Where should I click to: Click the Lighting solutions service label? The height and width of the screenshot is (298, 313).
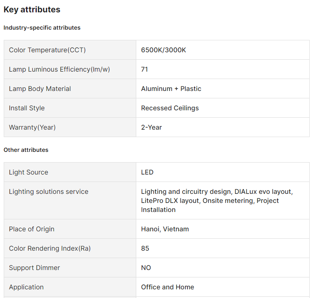click(49, 191)
